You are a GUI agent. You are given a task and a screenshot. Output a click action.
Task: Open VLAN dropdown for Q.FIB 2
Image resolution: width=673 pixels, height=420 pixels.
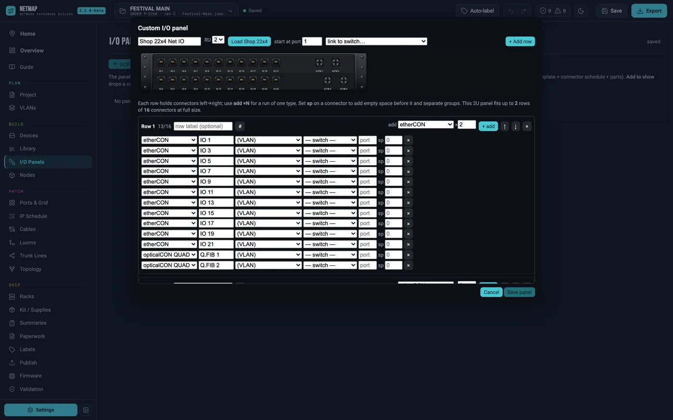click(x=268, y=265)
